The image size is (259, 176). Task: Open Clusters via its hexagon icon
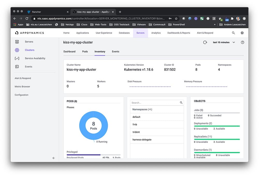[x=17, y=50]
